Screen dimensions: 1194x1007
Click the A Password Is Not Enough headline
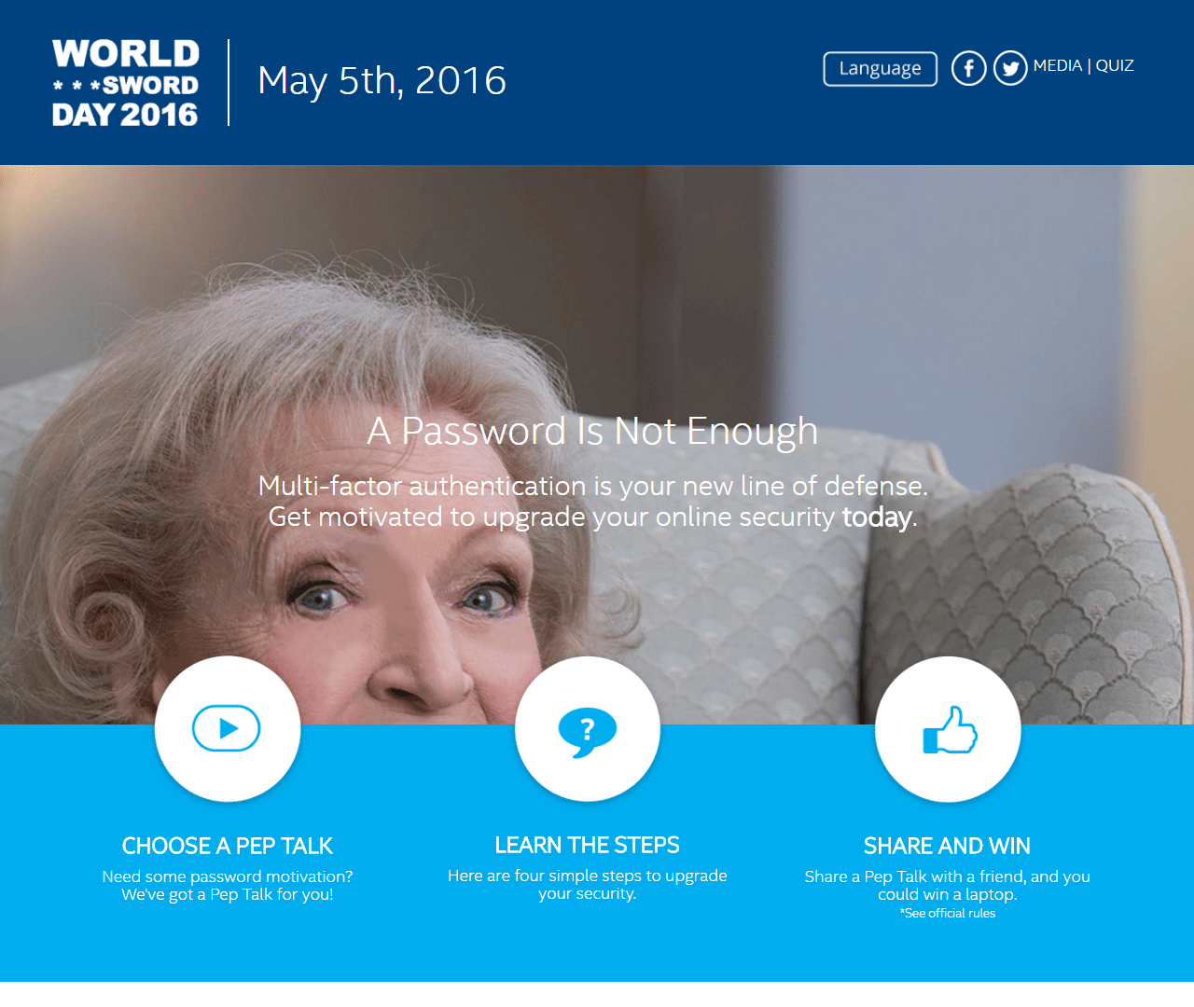pos(592,432)
